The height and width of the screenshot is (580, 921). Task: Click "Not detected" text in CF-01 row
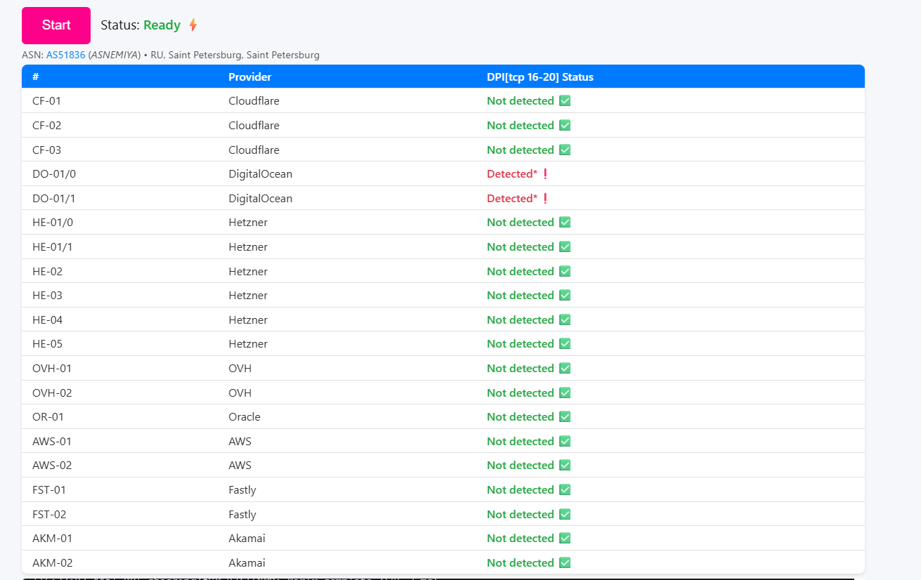click(x=521, y=101)
